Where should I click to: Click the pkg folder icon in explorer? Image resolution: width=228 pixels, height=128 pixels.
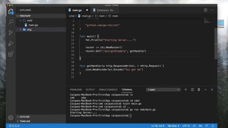coord(24,30)
